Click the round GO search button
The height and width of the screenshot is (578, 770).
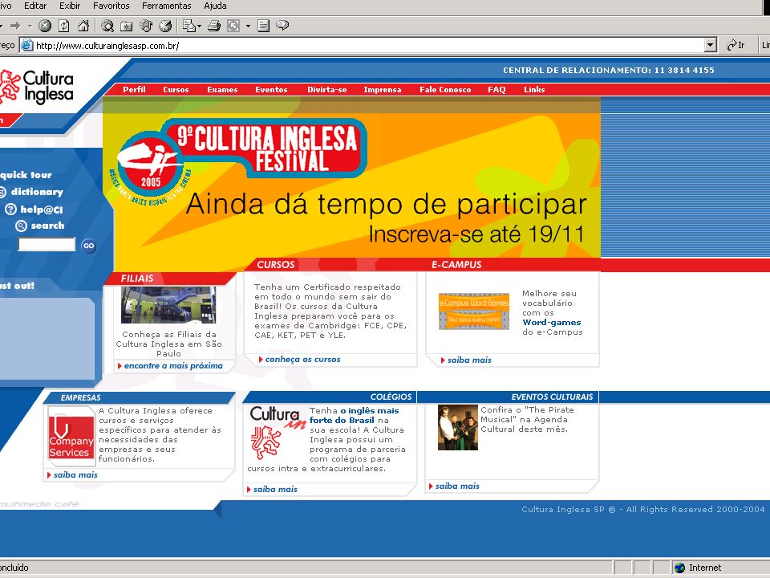[x=88, y=246]
